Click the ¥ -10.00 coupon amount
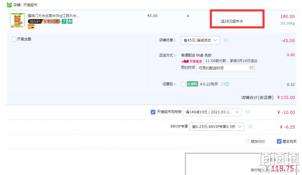Image resolution: width=302 pixels, height=175 pixels. pyautogui.click(x=286, y=112)
